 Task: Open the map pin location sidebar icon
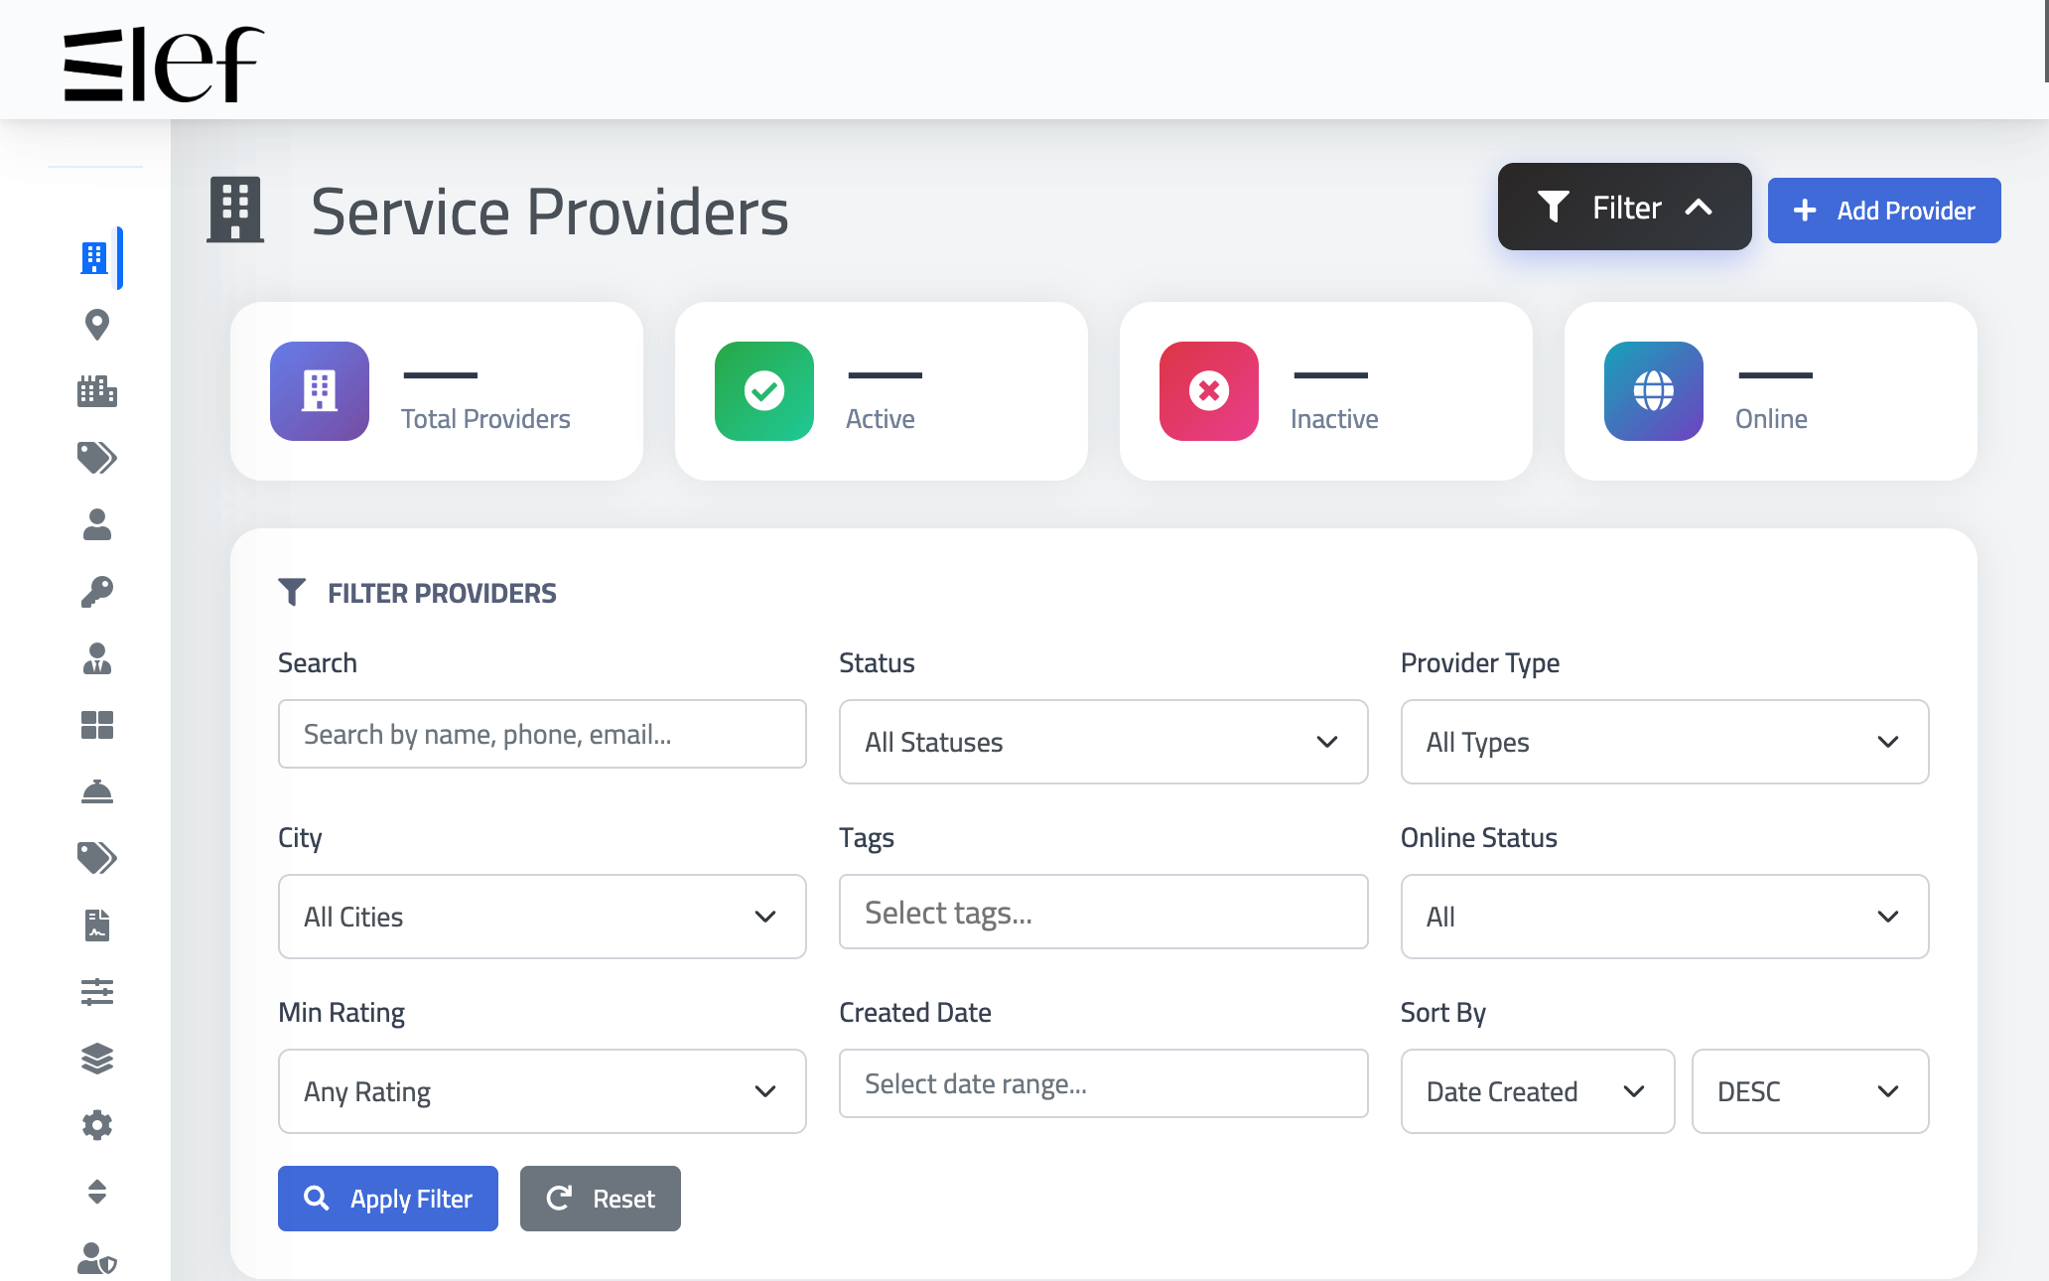(x=96, y=325)
